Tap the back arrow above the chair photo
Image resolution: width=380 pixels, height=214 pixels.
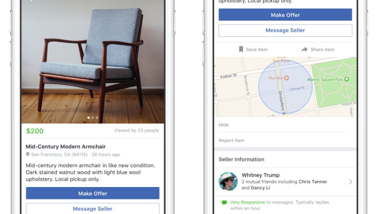pos(31,1)
